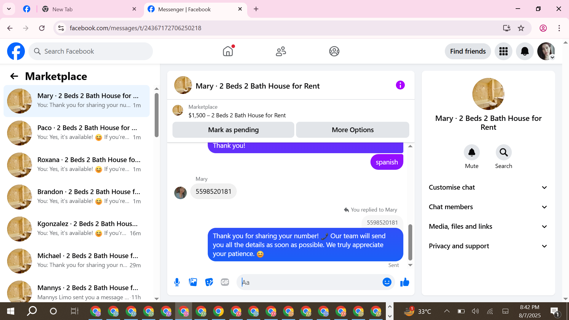
Task: Expand the Chat members section
Action: (488, 207)
